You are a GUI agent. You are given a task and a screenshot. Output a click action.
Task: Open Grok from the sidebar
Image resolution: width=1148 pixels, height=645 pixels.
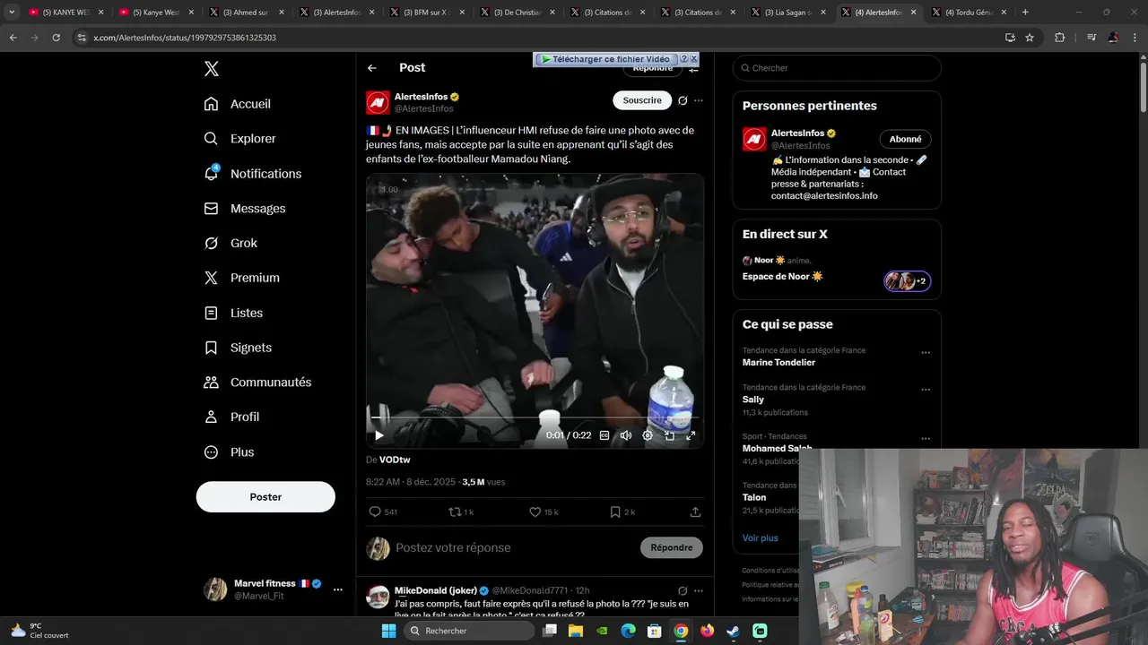[230, 243]
